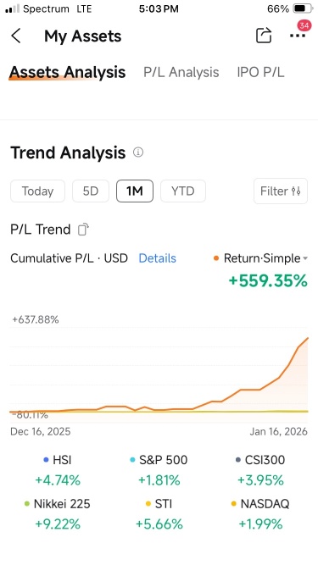Switch to the P/L Analysis tab

click(181, 73)
